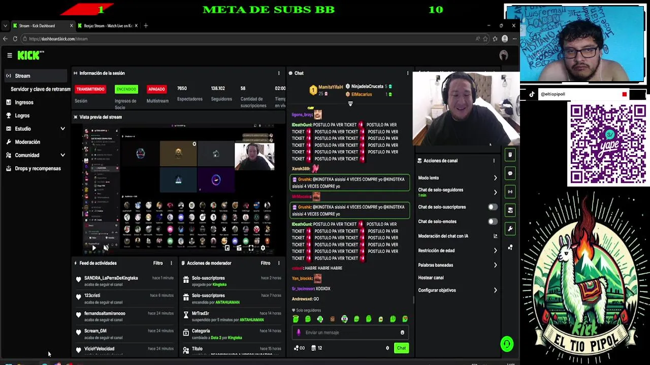This screenshot has height=365, width=650.
Task: Click the green ENCENDIDO badge
Action: [x=126, y=89]
